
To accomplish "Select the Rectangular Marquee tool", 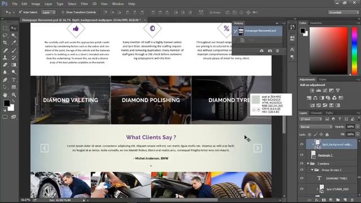I will point(5,28).
